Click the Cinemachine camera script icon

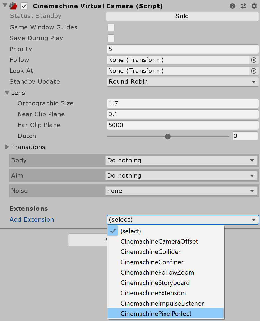point(13,6)
